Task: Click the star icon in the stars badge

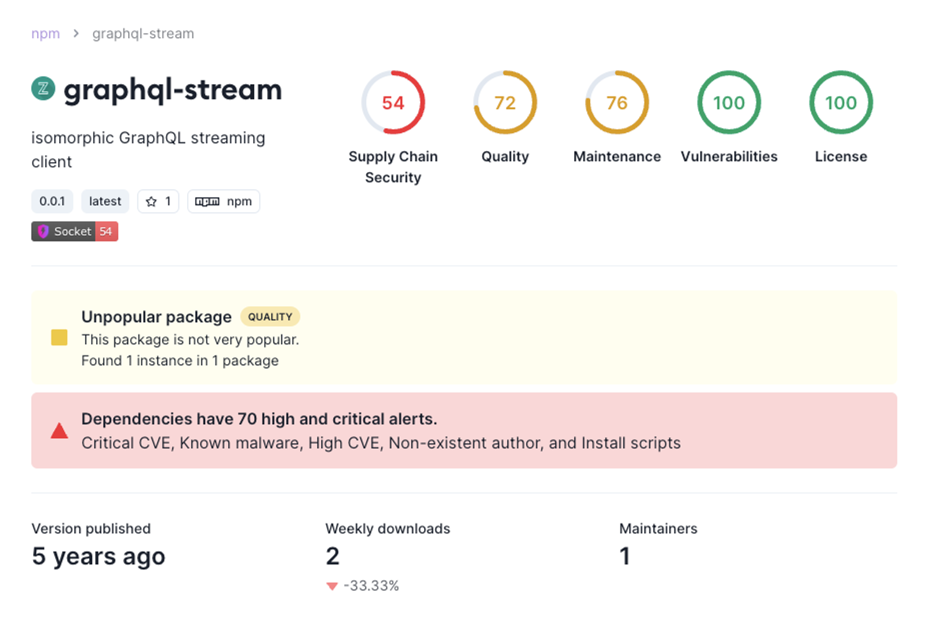Action: point(151,202)
